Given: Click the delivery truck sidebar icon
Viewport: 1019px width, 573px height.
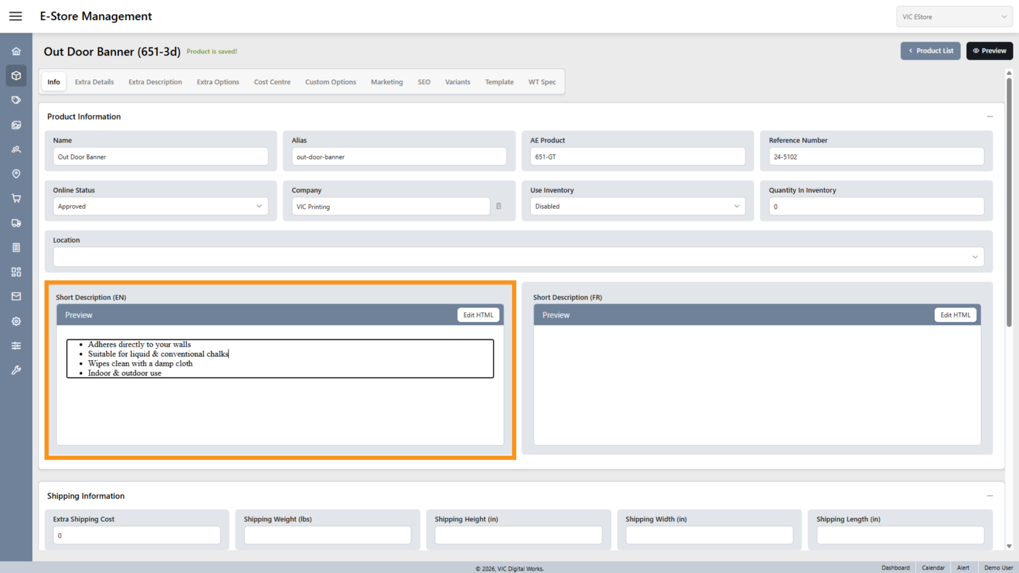Looking at the screenshot, I should (x=16, y=223).
